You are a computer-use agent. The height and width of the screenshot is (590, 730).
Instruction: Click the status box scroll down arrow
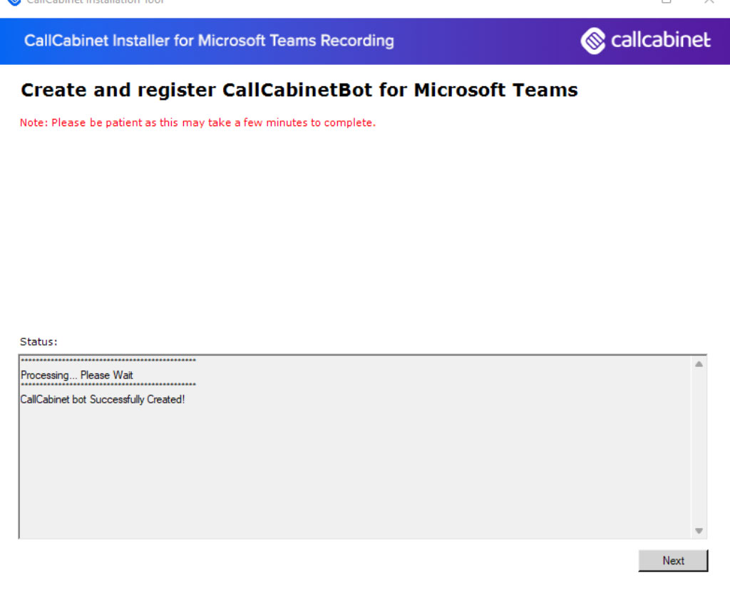(699, 530)
